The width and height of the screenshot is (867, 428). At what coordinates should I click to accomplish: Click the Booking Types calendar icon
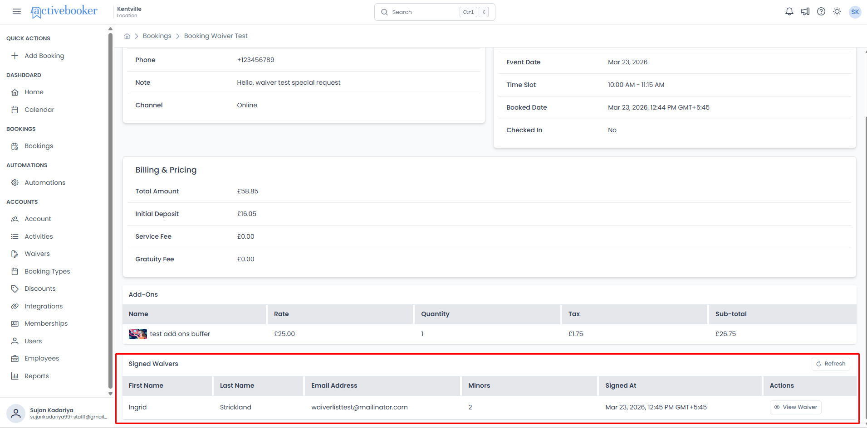point(15,271)
